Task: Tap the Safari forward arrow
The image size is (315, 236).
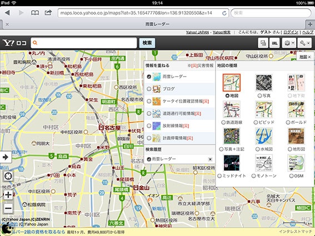Action: (x=21, y=13)
